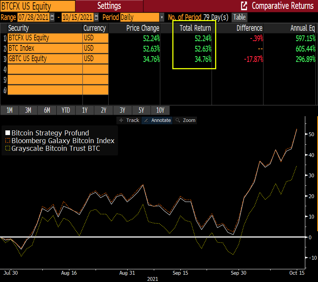This screenshot has width=318, height=282.
Task: Click Bloomberg Galaxy Bitcoin Index legend swatch
Action: coord(8,140)
